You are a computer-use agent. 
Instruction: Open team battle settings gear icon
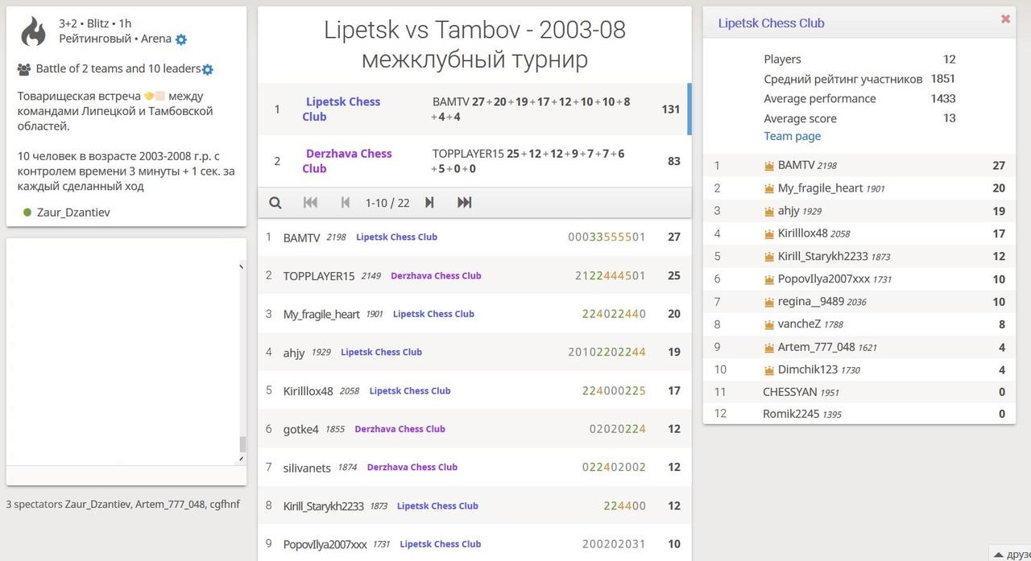[x=208, y=70]
